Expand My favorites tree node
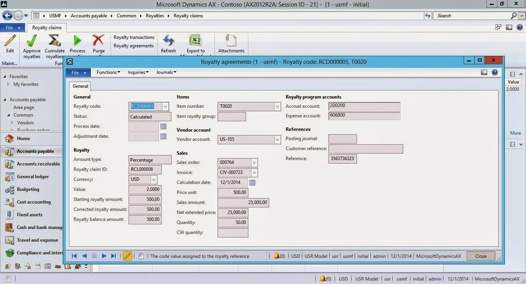The width and height of the screenshot is (526, 284). [x=8, y=84]
